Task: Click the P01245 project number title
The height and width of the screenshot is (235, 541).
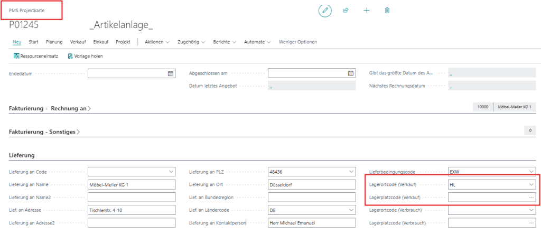Action: pos(23,25)
